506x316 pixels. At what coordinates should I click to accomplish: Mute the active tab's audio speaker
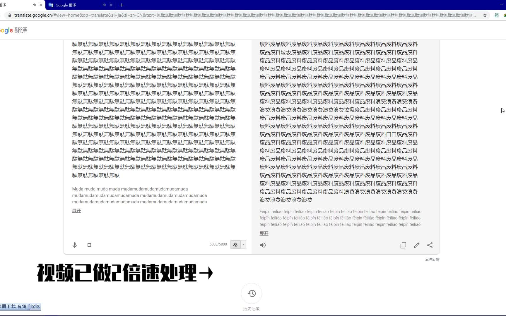coord(34,5)
